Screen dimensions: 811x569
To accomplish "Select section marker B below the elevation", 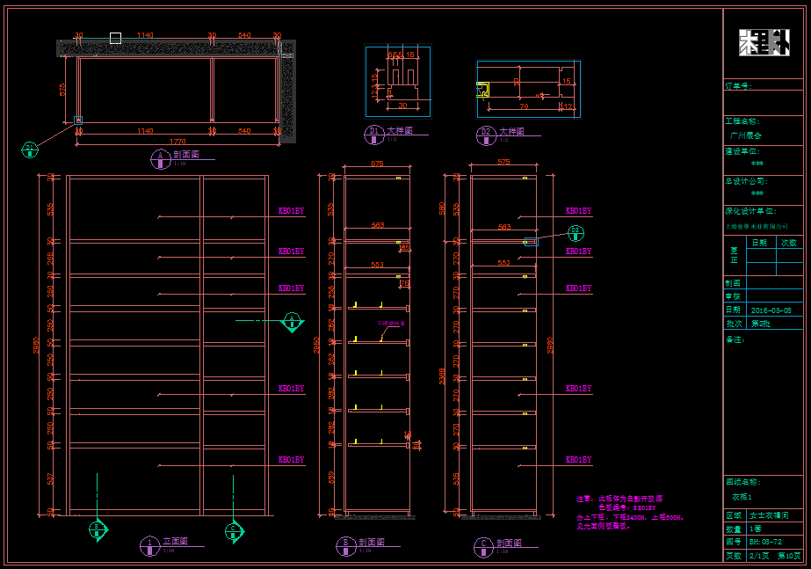I will click(97, 529).
